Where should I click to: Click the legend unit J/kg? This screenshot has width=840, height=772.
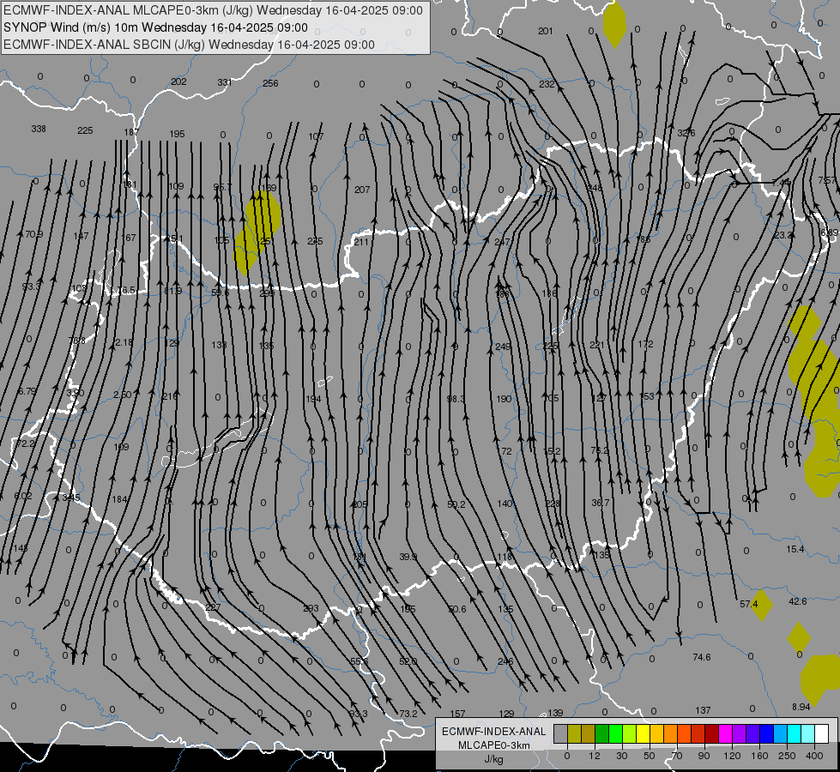coord(494,759)
